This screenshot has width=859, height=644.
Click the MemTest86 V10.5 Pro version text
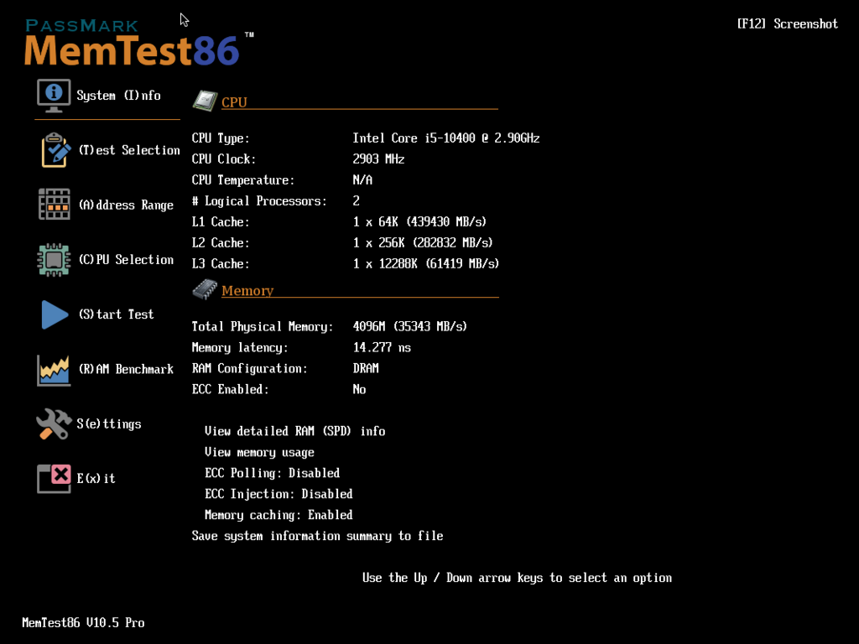(x=83, y=623)
